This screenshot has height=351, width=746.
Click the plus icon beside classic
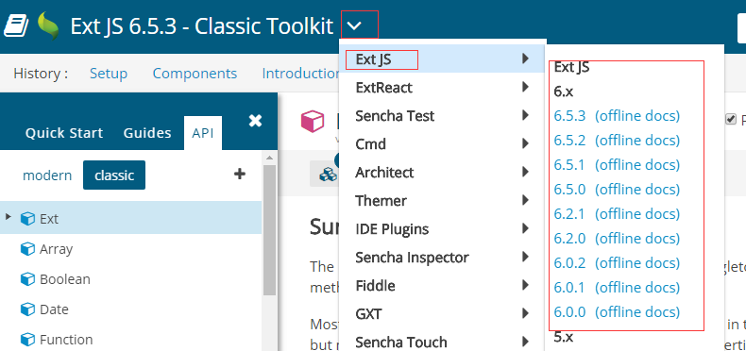click(x=240, y=174)
